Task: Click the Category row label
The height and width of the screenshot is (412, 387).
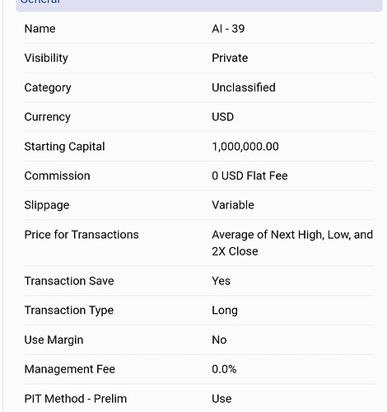Action: coord(48,87)
